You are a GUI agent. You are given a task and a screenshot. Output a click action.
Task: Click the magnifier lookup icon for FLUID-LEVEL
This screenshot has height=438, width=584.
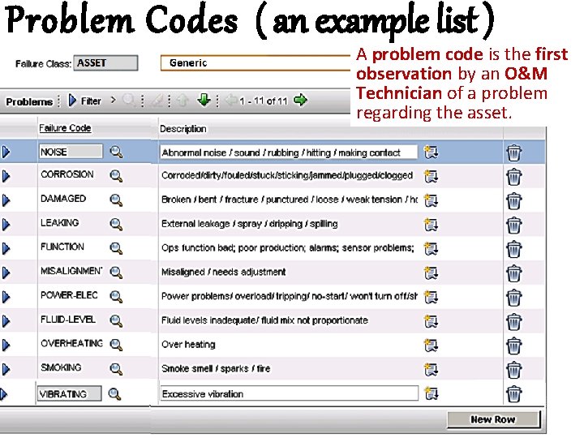(116, 320)
